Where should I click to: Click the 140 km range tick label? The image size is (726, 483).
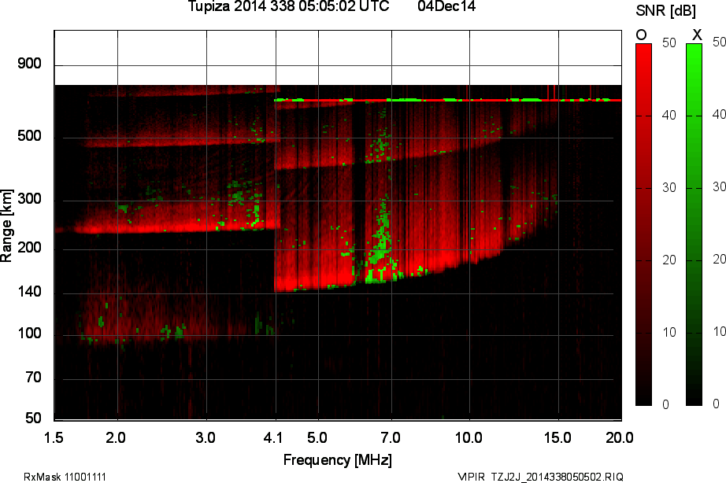pos(29,294)
